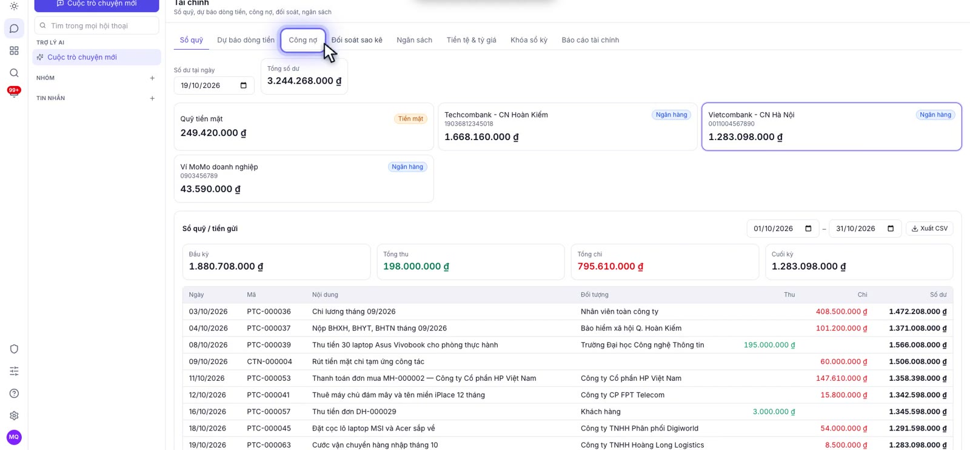Click the Tìm trong mọi hội thoại search field
970x450 pixels.
(97, 25)
